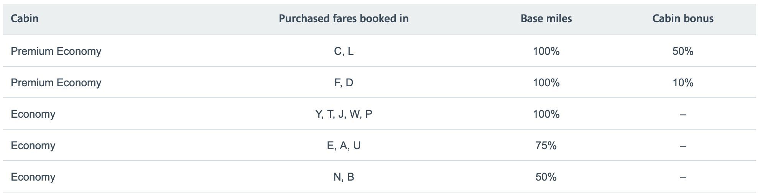Select the C, L fare classes cell
Image resolution: width=760 pixels, height=194 pixels.
point(344,51)
